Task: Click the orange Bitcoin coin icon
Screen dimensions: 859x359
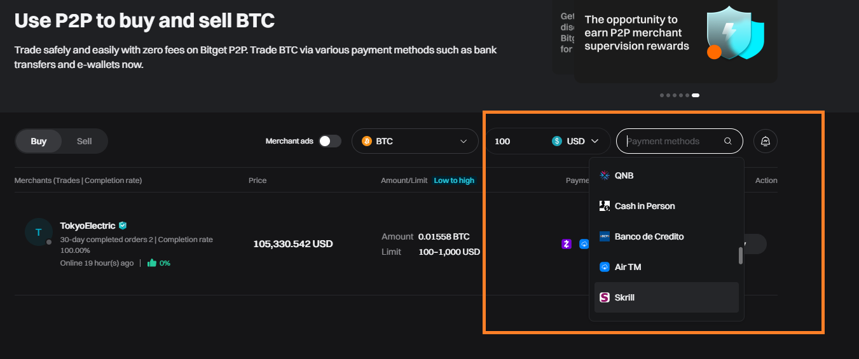Action: 367,141
